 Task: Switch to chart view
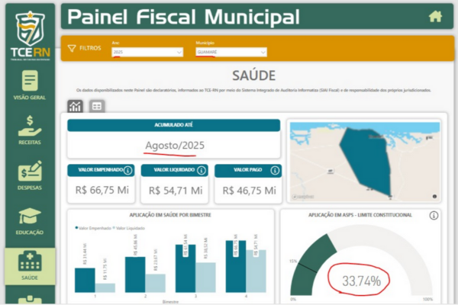76,106
